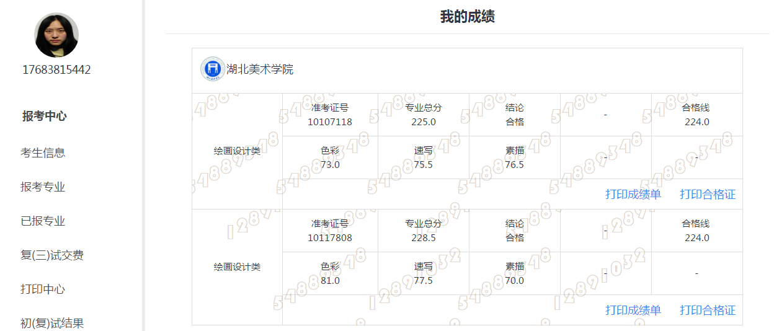Select the account number 17683815442

tap(56, 70)
